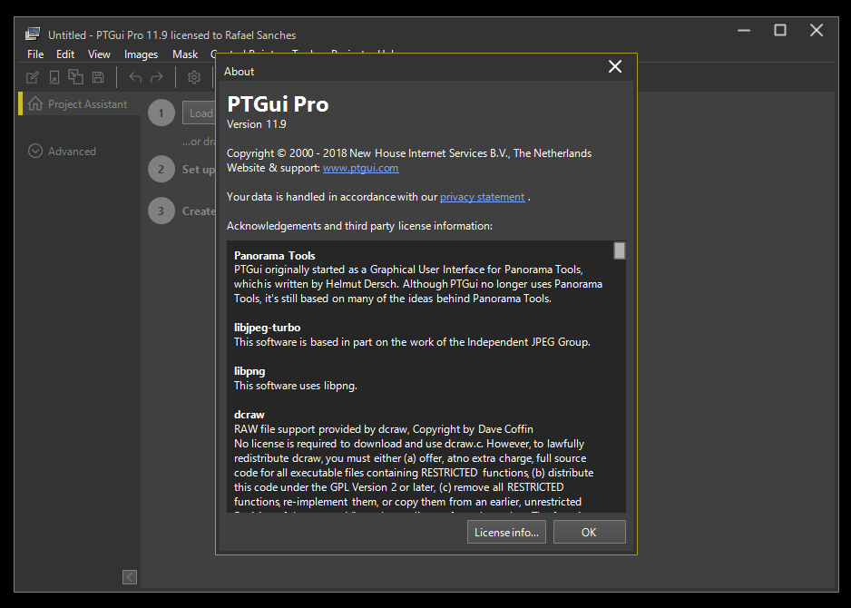Click the step 1 circle
This screenshot has width=851, height=608.
pos(161,113)
